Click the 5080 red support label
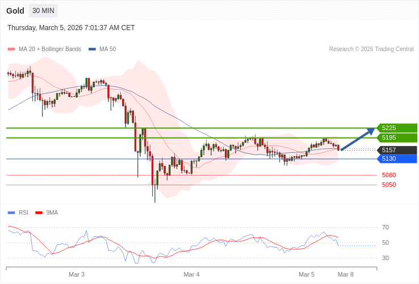Image resolution: width=419 pixels, height=284 pixels. (389, 175)
